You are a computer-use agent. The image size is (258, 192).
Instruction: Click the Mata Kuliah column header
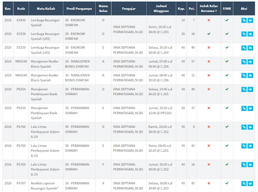click(46, 8)
